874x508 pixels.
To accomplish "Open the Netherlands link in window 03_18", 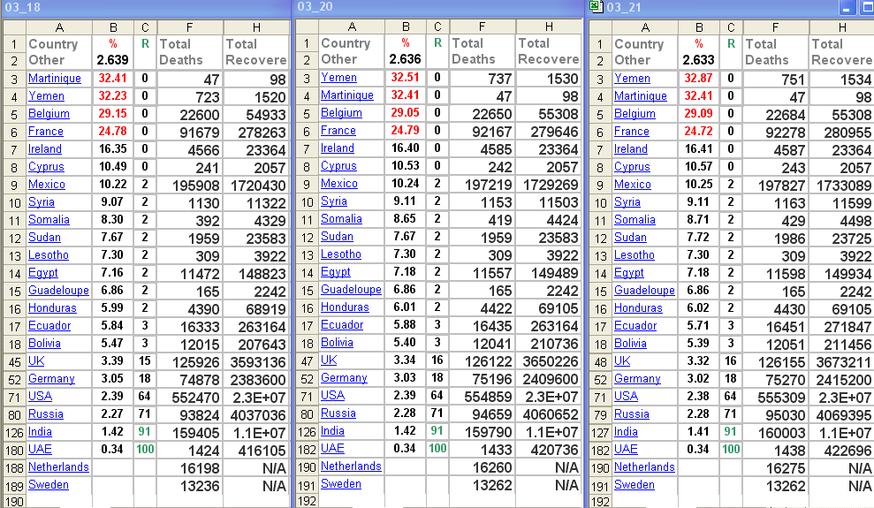I will [58, 466].
